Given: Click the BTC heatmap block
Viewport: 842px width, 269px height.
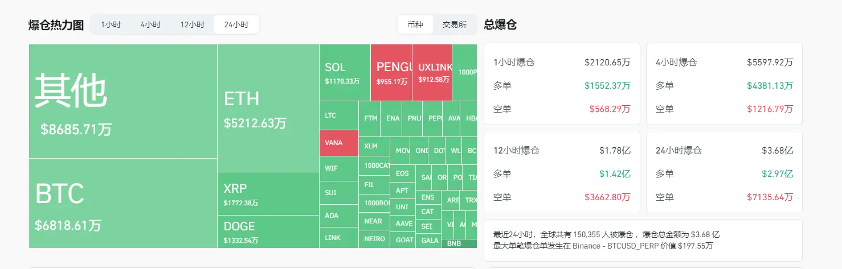Looking at the screenshot, I should click(122, 203).
